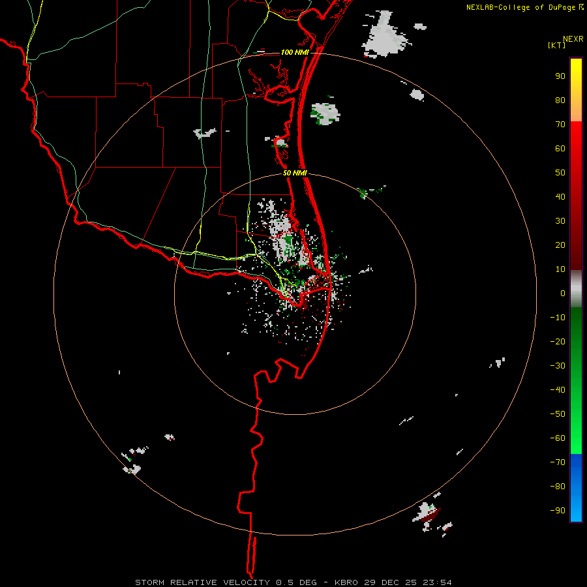The image size is (587, 587).
Task: Click the -50 scale value
Action: click(558, 414)
